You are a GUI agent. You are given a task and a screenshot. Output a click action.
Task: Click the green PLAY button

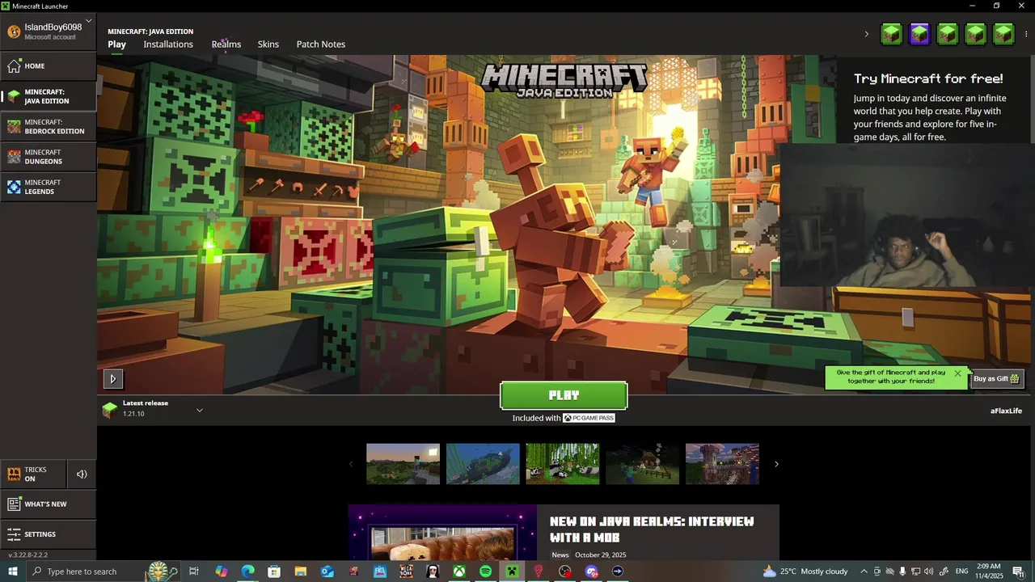564,395
